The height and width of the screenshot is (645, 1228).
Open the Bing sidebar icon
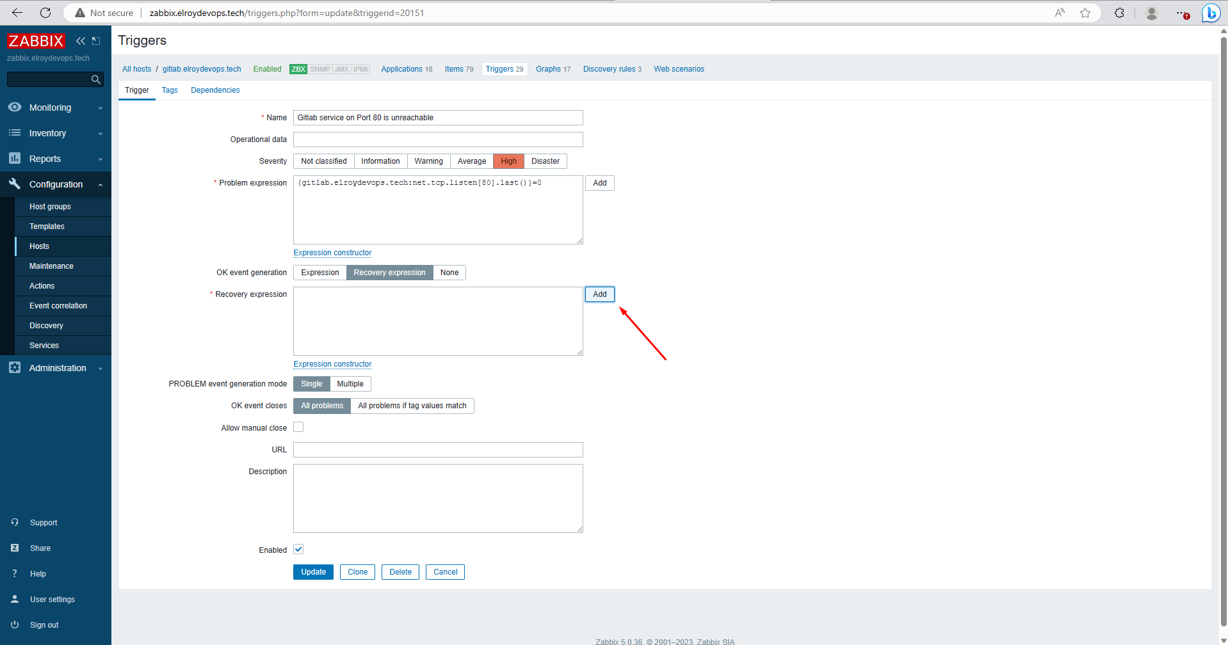[1211, 13]
